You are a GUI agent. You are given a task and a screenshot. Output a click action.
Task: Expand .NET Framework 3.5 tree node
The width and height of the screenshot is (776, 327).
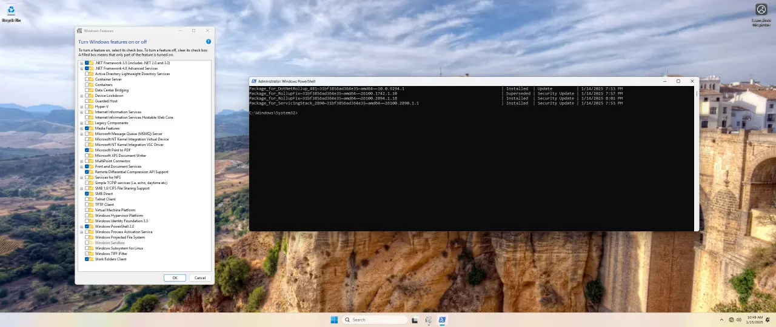[x=82, y=63]
